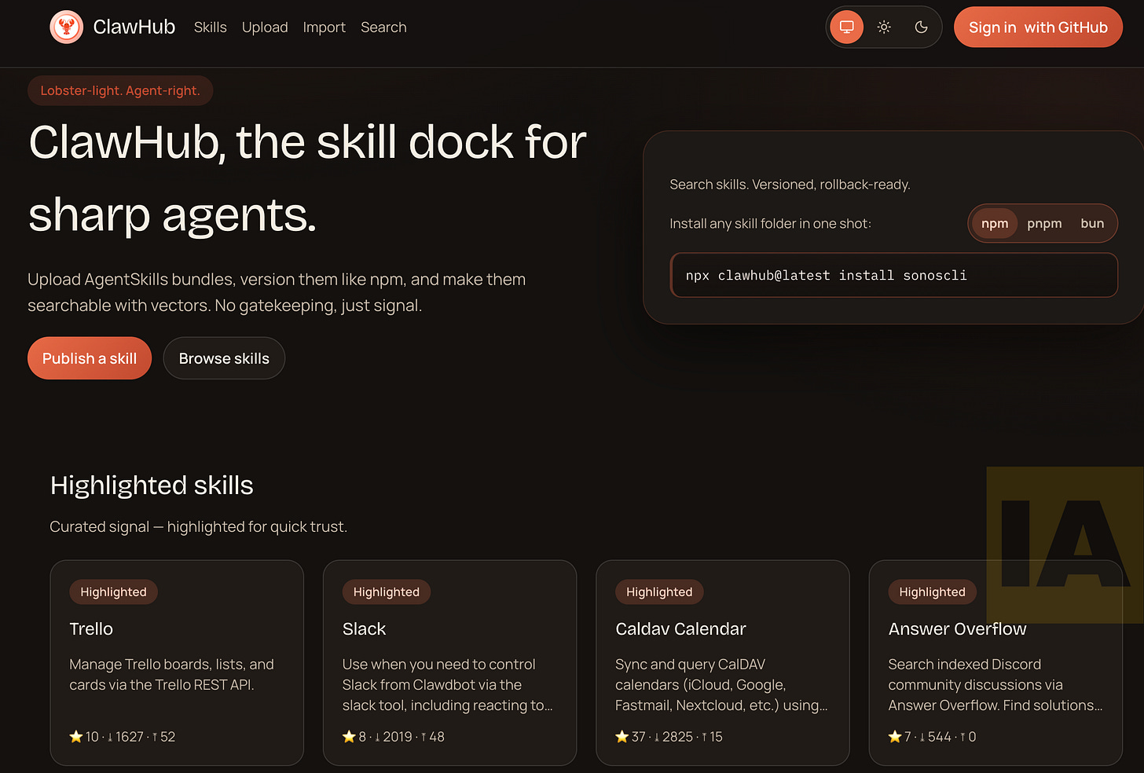Viewport: 1144px width, 773px height.
Task: Open the Search page from the navbar
Action: [x=383, y=27]
